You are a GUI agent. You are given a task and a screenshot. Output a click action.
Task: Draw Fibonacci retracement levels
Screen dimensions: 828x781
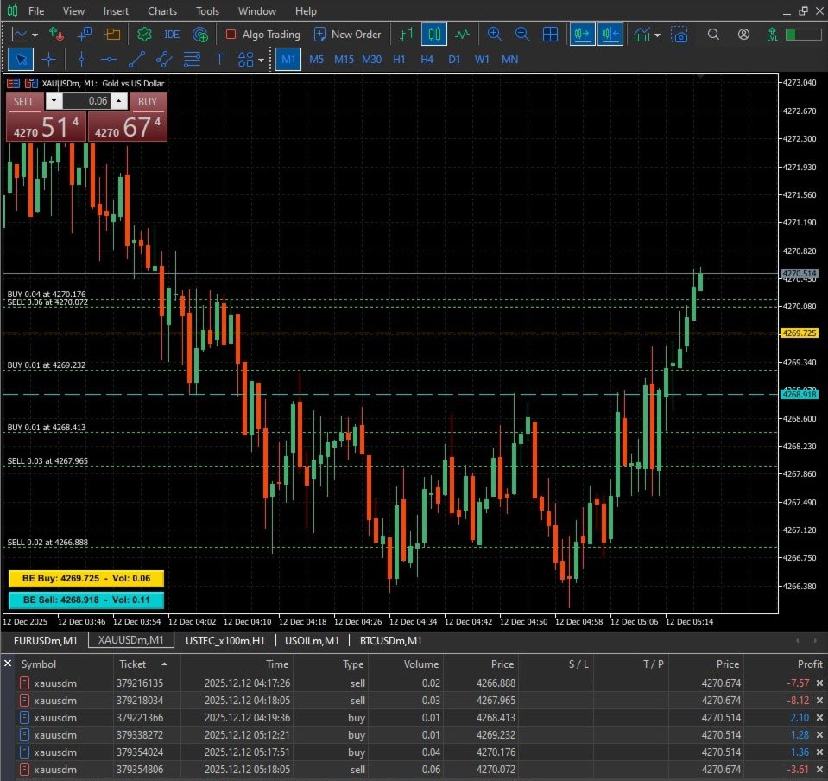[192, 60]
